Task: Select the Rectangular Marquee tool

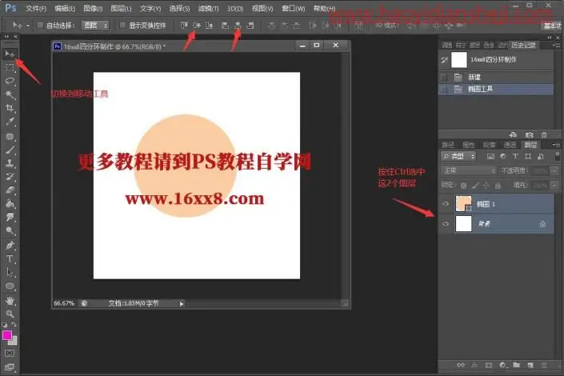Action: (x=10, y=68)
